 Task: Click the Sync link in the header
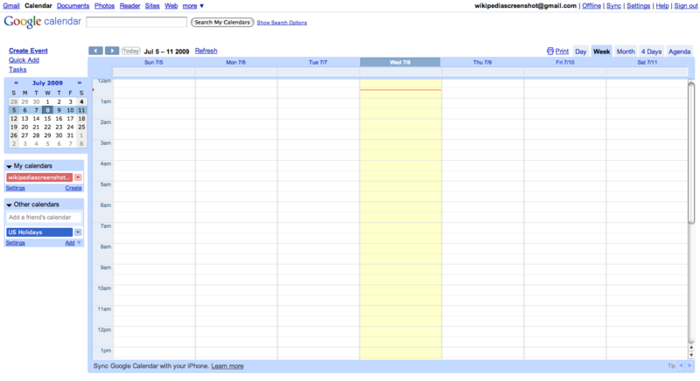point(613,6)
